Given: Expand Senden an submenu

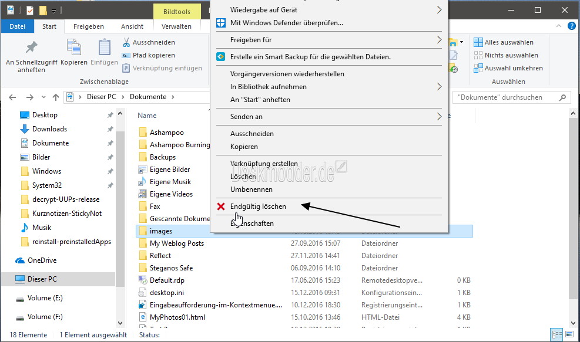Looking at the screenshot, I should 439,117.
